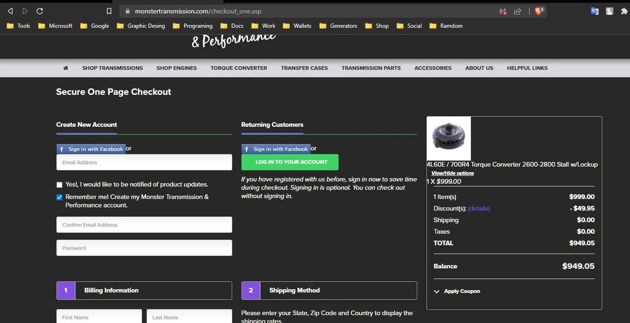The image size is (630, 323).
Task: Click the home icon in the site navigation
Action: tap(66, 68)
